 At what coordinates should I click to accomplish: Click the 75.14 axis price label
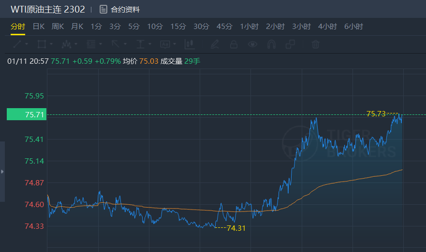34,161
